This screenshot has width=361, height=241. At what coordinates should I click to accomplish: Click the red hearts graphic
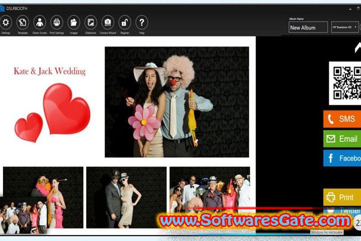(53, 113)
